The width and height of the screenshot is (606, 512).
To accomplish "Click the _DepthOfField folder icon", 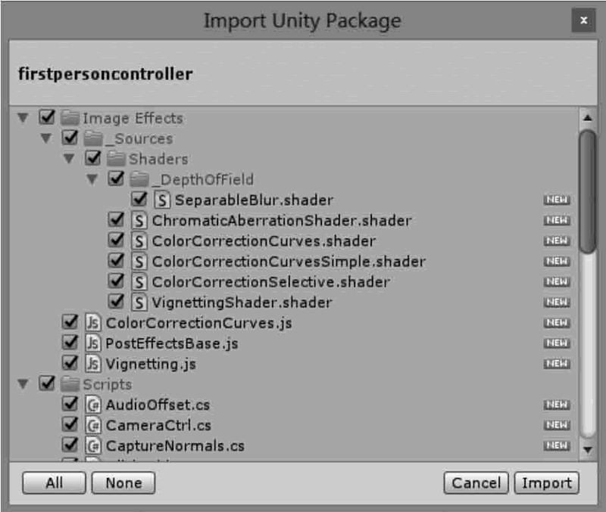I will pyautogui.click(x=139, y=179).
